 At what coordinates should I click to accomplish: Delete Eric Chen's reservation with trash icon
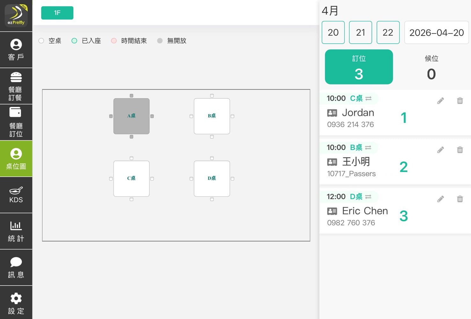pos(460,199)
